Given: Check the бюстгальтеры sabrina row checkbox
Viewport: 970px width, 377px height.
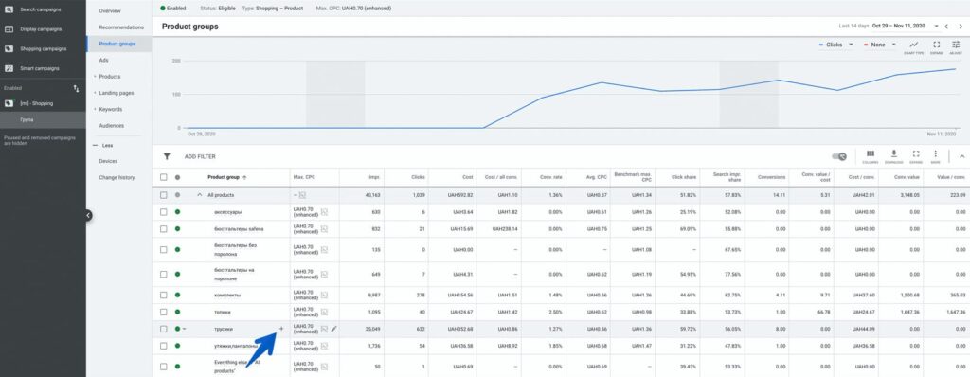Looking at the screenshot, I should click(163, 228).
